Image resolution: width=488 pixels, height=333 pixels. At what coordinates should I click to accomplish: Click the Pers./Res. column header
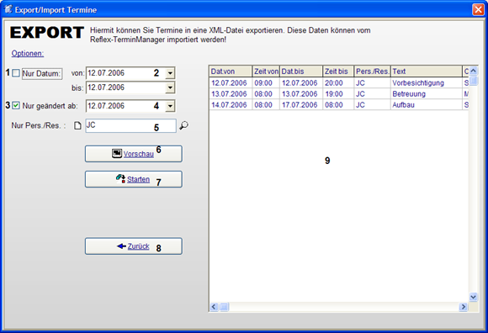point(372,71)
